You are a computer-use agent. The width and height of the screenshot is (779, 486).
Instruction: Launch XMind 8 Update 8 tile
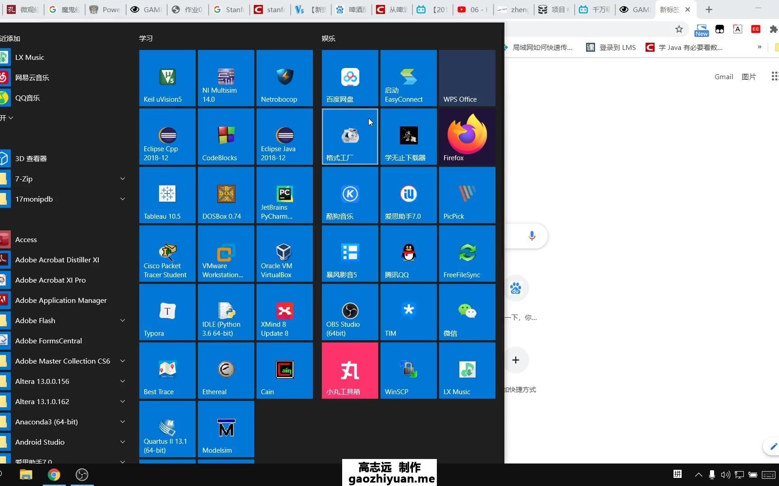pos(284,312)
